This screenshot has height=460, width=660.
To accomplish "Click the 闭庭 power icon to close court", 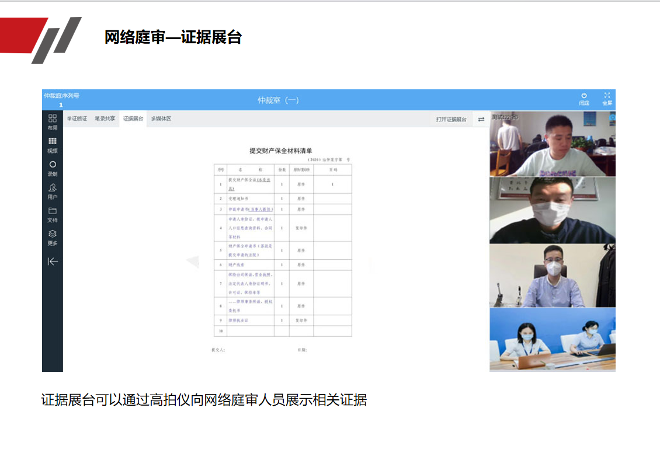I will 584,99.
